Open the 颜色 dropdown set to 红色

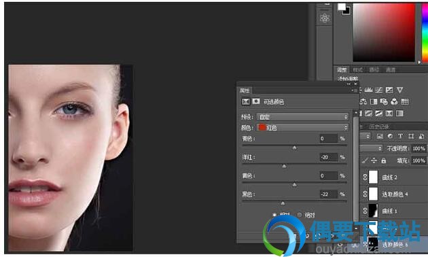point(302,128)
